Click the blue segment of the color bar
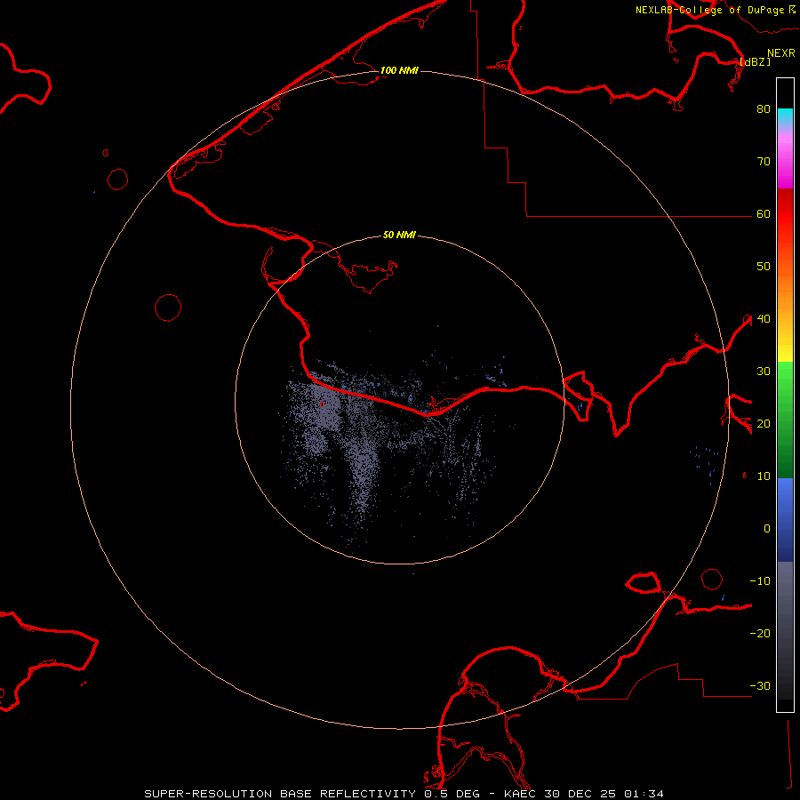800x800 pixels. 785,520
